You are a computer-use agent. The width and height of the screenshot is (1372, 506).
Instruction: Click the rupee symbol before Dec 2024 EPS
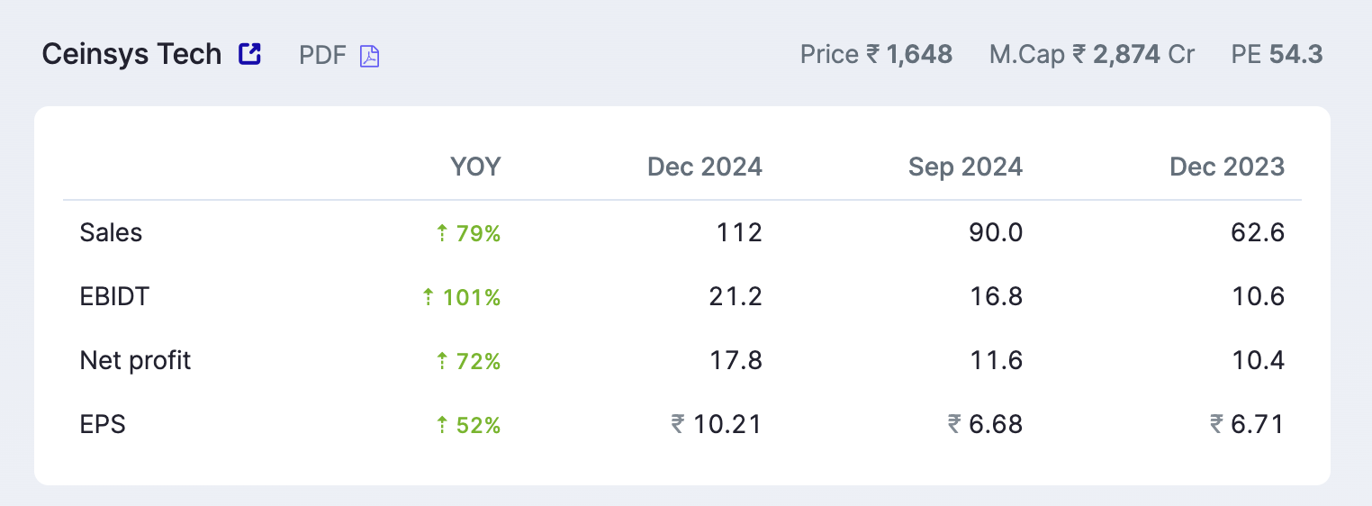click(x=678, y=424)
